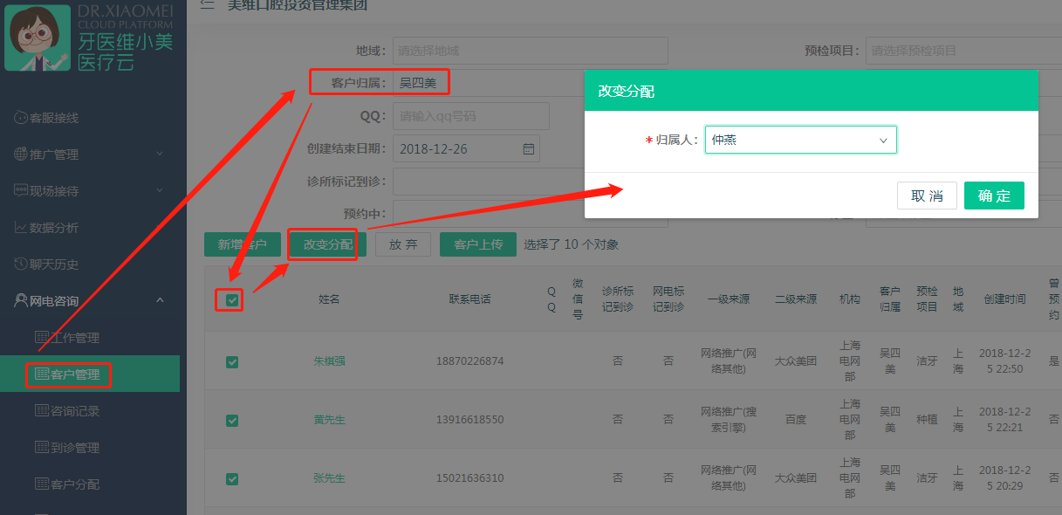The height and width of the screenshot is (515, 1062).
Task: Click the 客服接线 headset icon in sidebar
Action: [x=21, y=118]
